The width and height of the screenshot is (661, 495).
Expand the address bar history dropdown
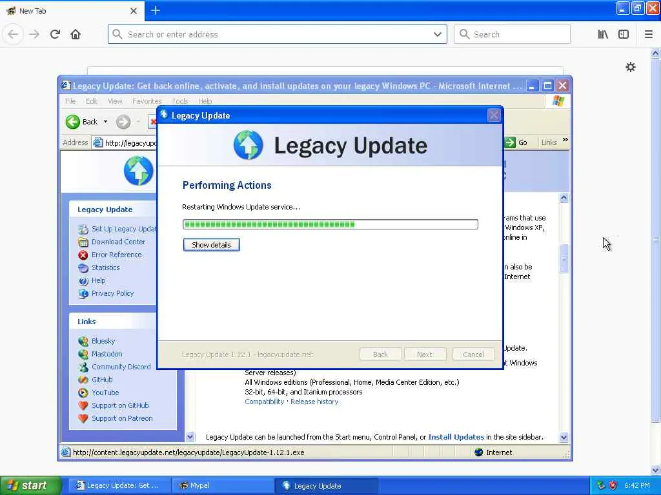pos(437,34)
